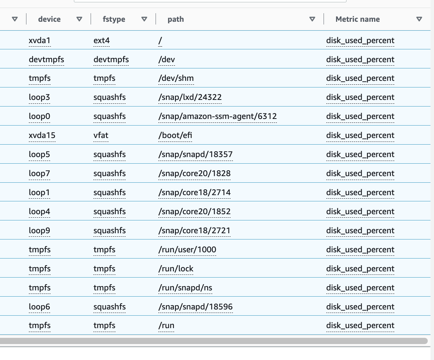The image size is (434, 360).
Task: Select the root path / link
Action: tap(160, 40)
